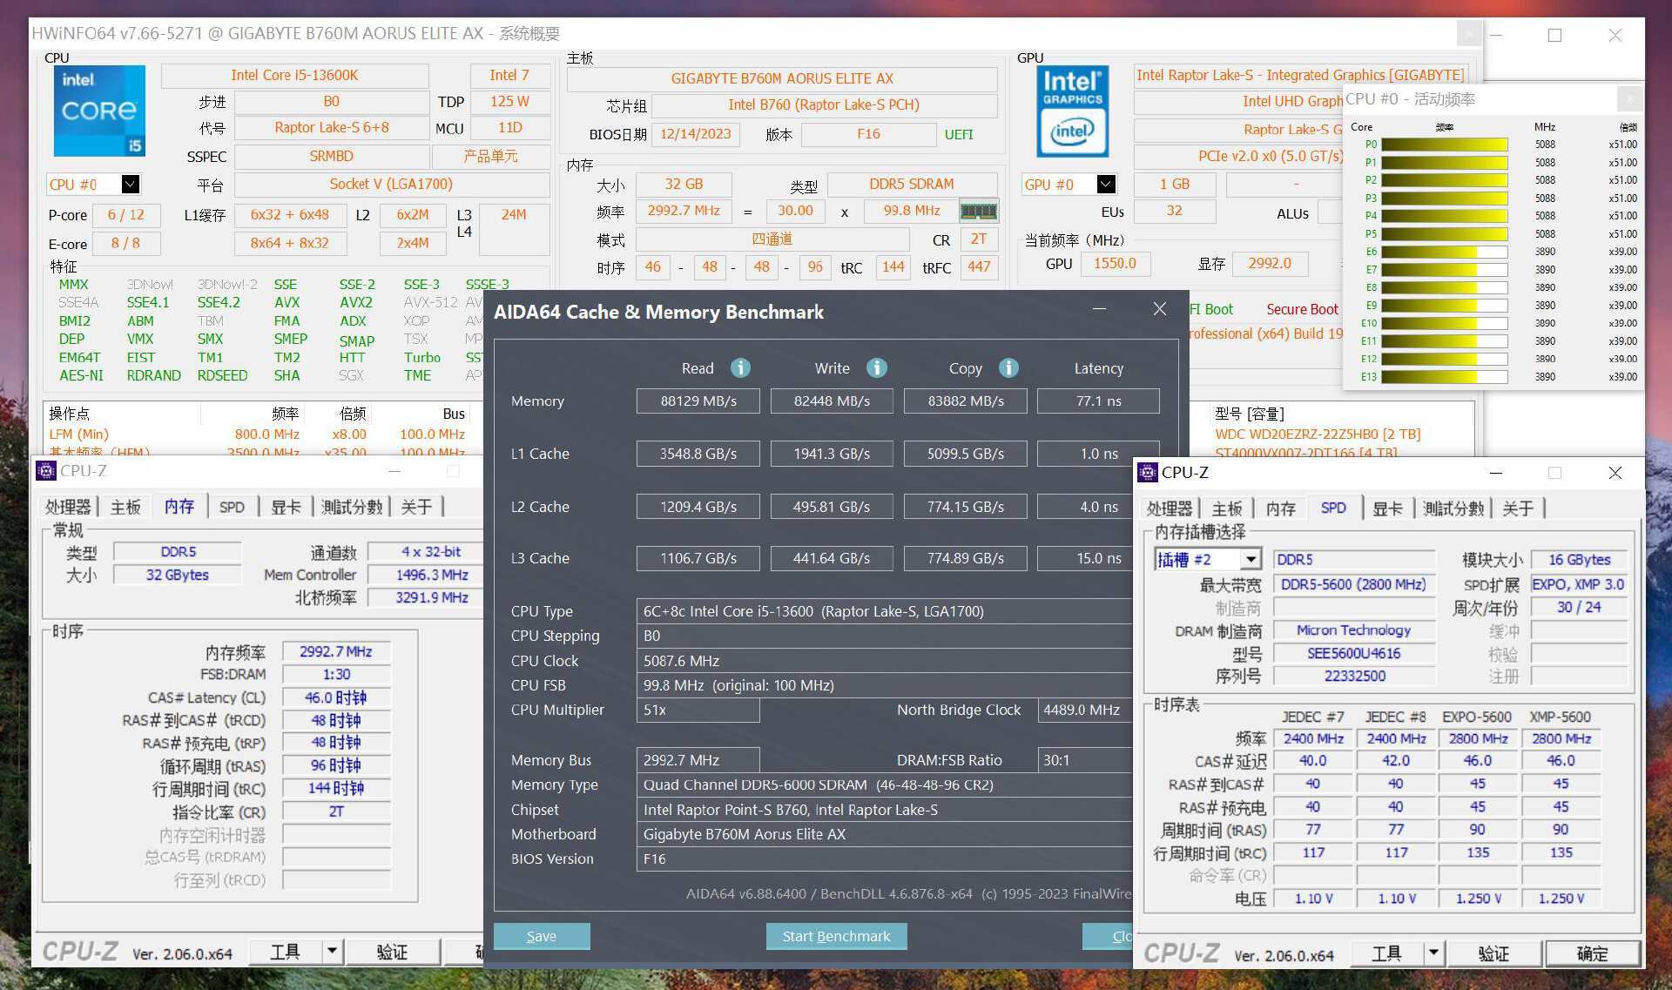1672x990 pixels.
Task: Open the Tools dropdown arrow in left CPU-Z
Action: pos(331,952)
